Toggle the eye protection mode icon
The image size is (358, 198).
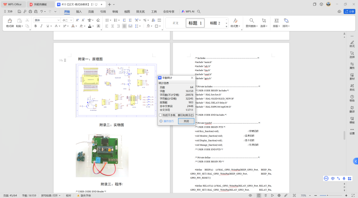point(250,196)
